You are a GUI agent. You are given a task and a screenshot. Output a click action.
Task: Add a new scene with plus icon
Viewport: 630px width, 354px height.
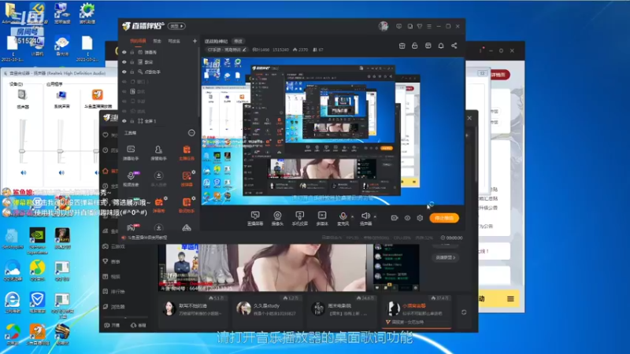tap(195, 41)
